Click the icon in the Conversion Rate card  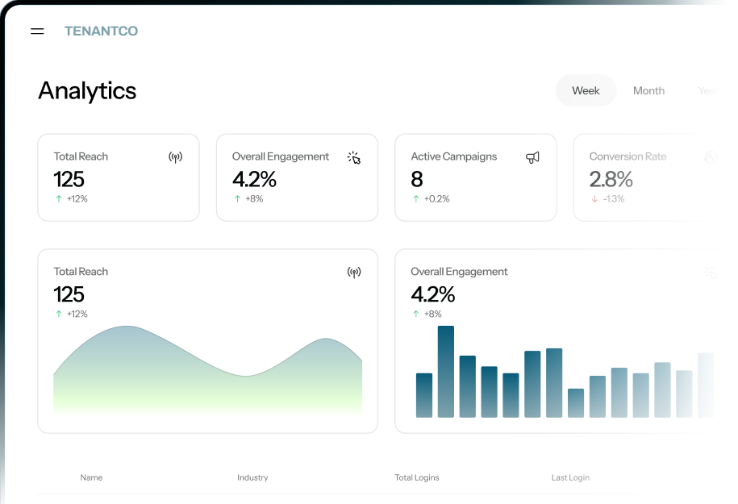point(710,157)
